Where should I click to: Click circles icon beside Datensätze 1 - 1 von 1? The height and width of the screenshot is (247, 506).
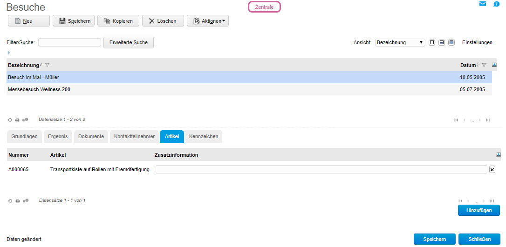click(x=25, y=200)
